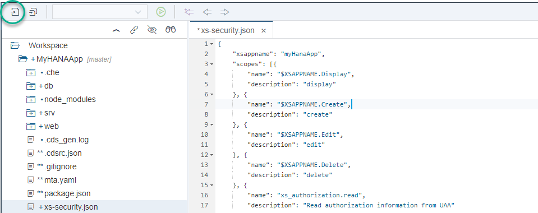Viewport: 538px width, 213px height.
Task: Select the Workspace root folder
Action: (48, 45)
